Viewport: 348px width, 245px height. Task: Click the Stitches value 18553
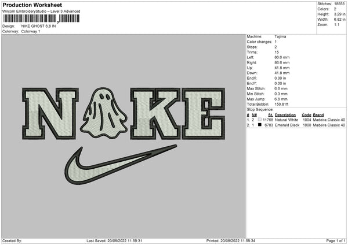click(x=339, y=4)
